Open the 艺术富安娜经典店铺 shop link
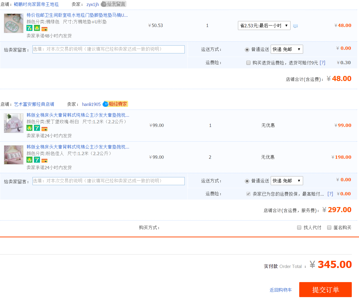 34,104
